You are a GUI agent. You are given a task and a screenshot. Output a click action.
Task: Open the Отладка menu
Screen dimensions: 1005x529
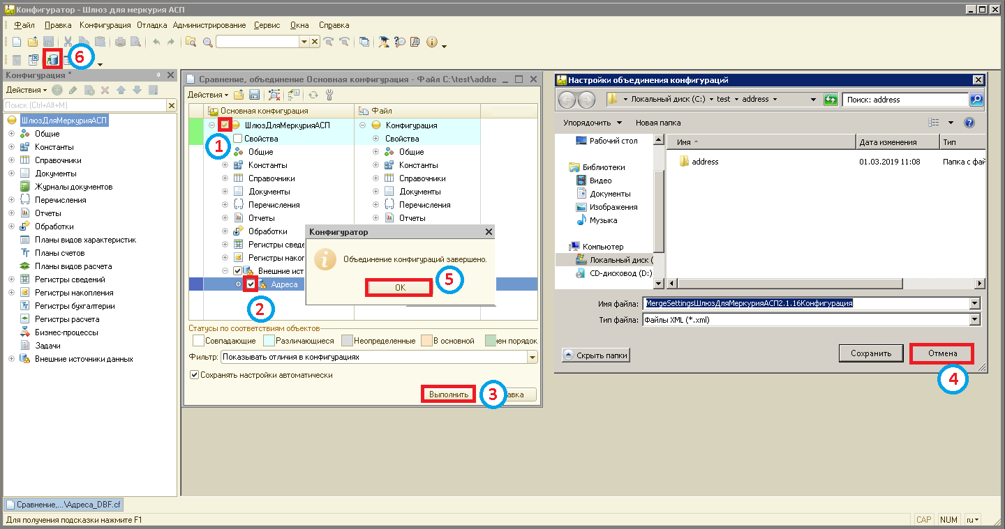pyautogui.click(x=152, y=25)
